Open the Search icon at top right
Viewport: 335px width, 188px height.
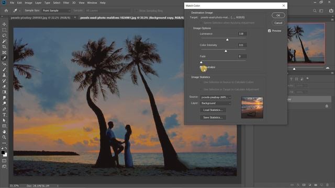(x=315, y=10)
